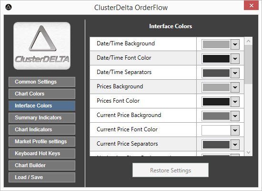
Task: Show Keyboard Hot Keys section
Action: (x=42, y=153)
